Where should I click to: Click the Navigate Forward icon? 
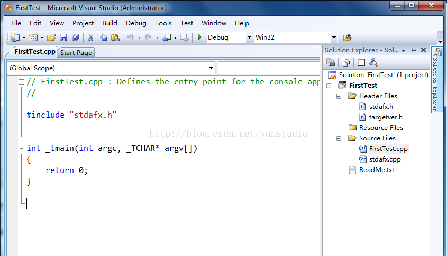(x=185, y=37)
